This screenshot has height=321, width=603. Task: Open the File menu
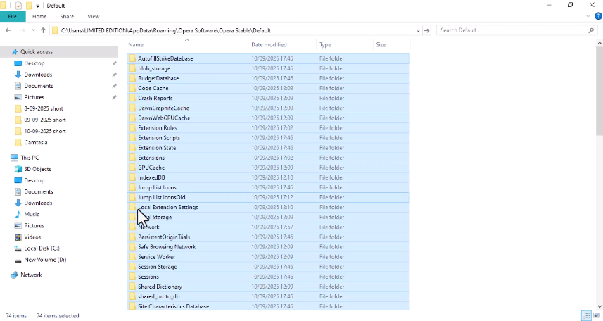(x=12, y=15)
